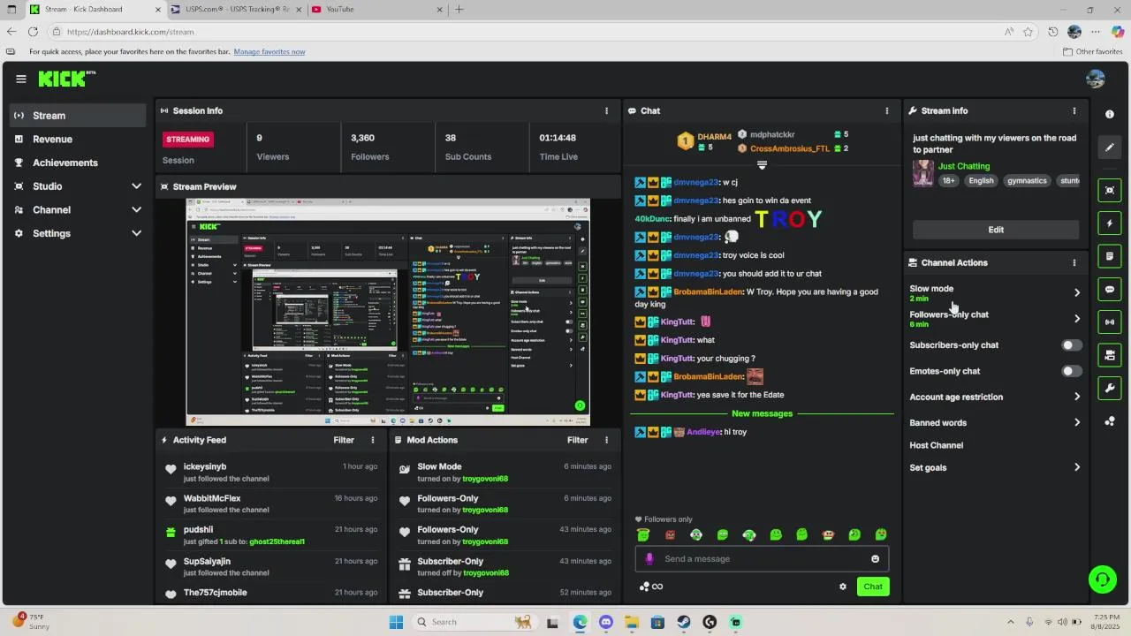
Task: Click the info icon in the right sidebar
Action: (1110, 114)
